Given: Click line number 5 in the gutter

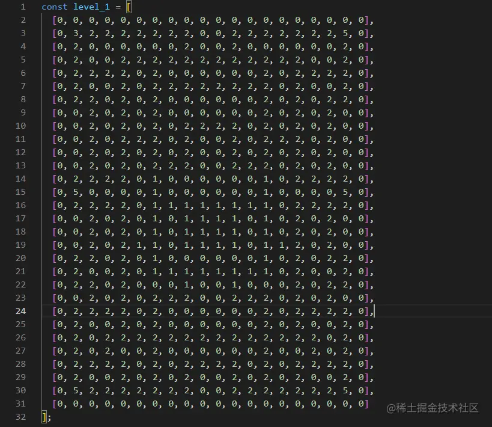Looking at the screenshot, I should click(23, 60).
